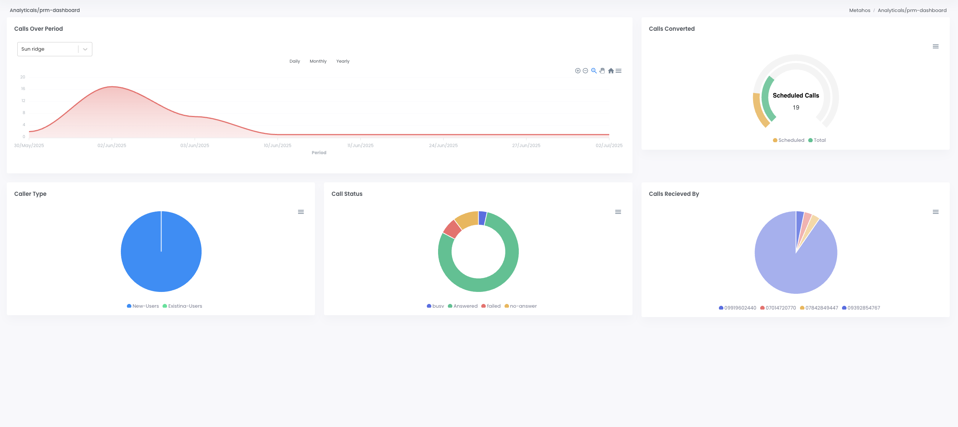Image resolution: width=958 pixels, height=427 pixels.
Task: Switch to the Yearly view
Action: coord(343,61)
